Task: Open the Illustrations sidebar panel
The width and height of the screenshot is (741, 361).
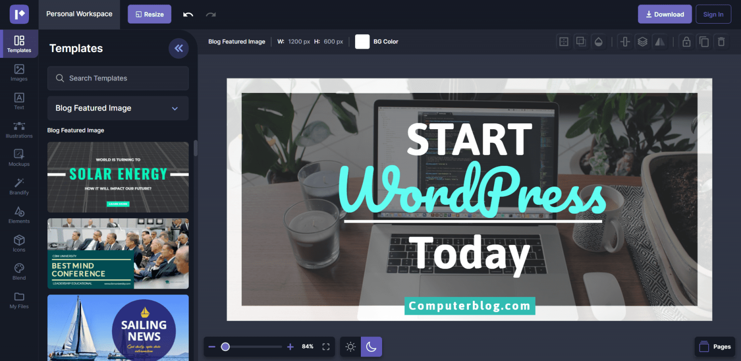Action: [x=19, y=130]
